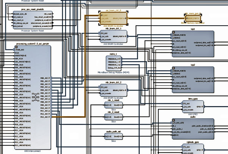Click slowest_sync_clk pin on proc_sys_reset_pixelclk
The height and width of the screenshot is (154, 228).
pos(20,14)
